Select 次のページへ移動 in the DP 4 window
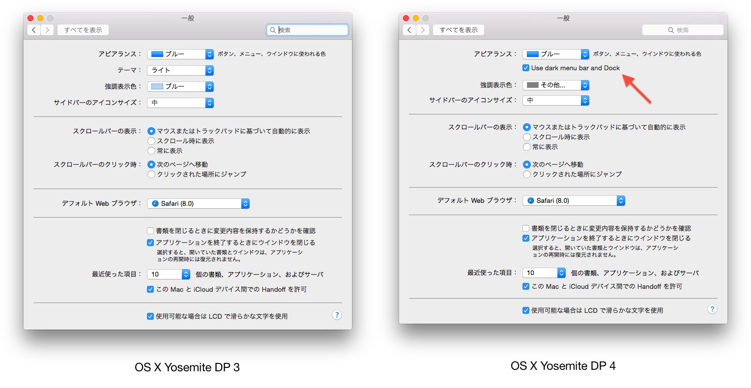Image resolution: width=751 pixels, height=388 pixels. [x=527, y=165]
